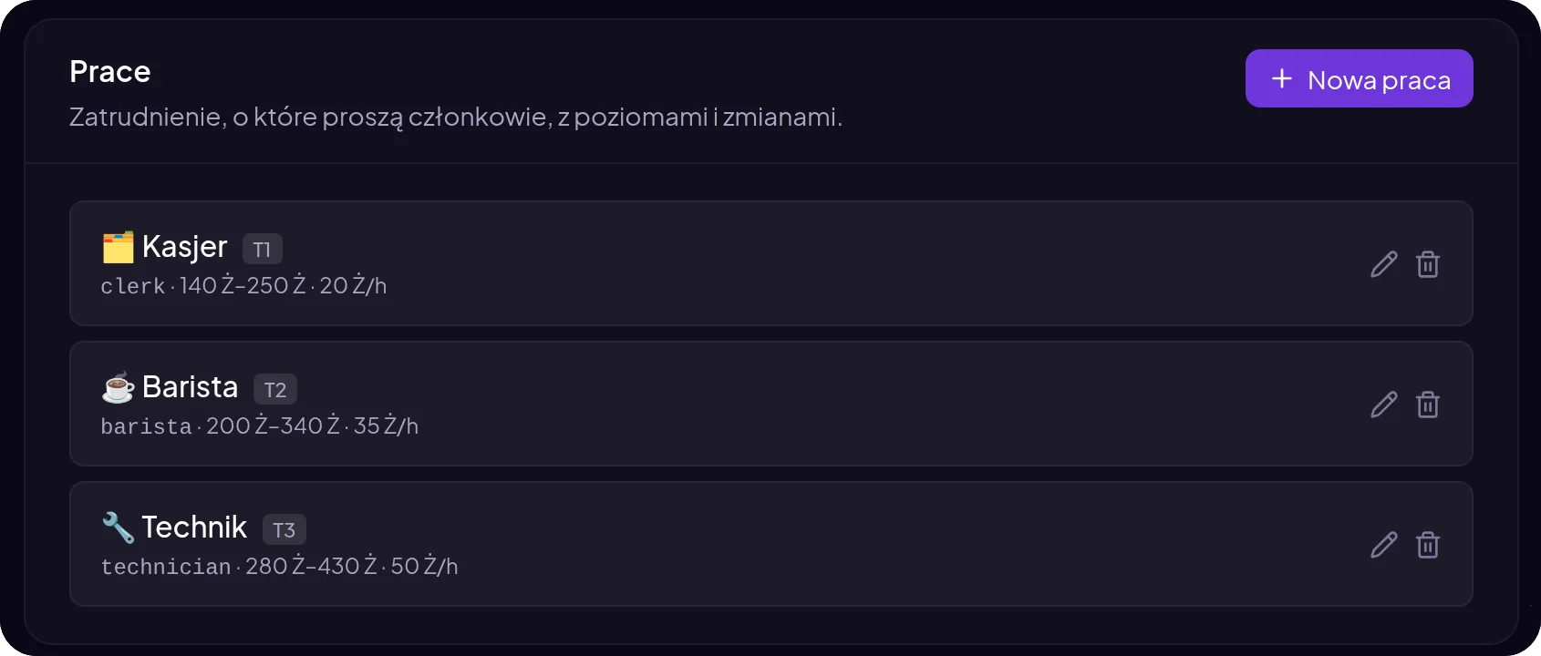Edit the Kasjer job with pencil icon
1541x656 pixels.
coord(1383,264)
